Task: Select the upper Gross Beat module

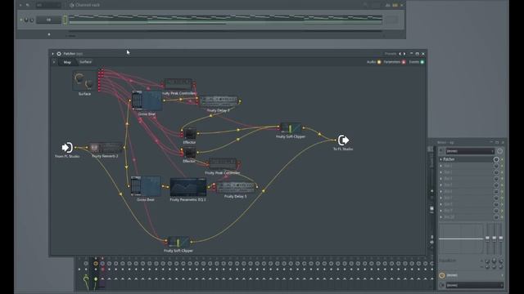Action: [x=147, y=100]
